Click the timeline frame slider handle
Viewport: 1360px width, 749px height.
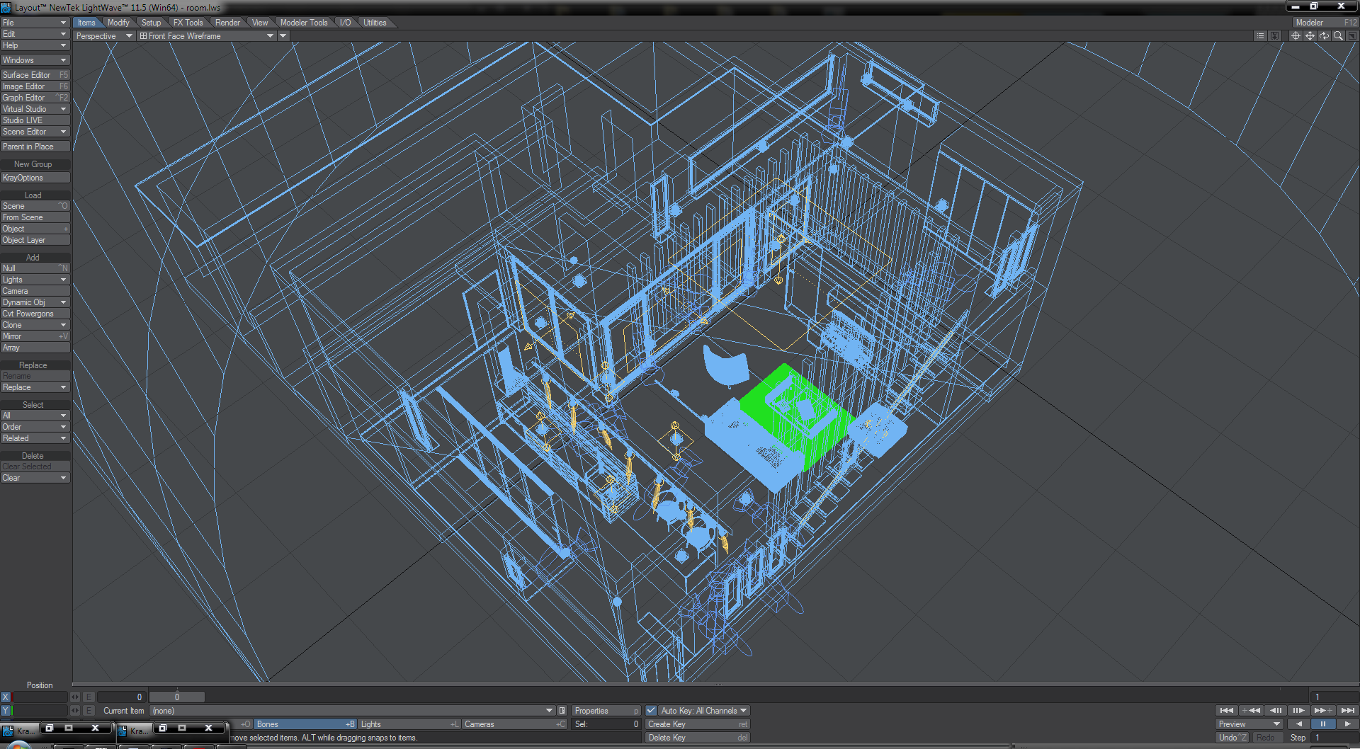click(177, 697)
